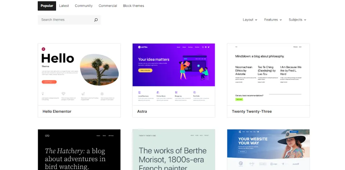Switch to the Latest tab
This screenshot has height=170, width=345.
(x=64, y=6)
